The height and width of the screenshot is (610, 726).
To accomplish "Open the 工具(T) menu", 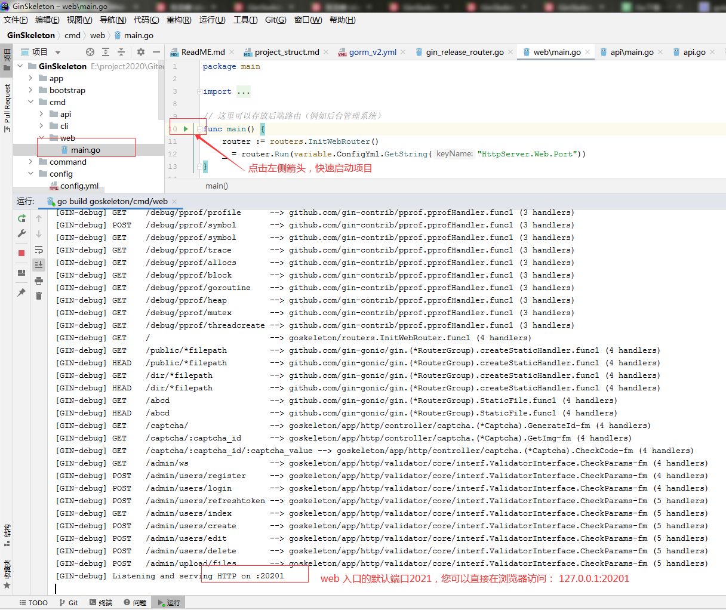I will click(245, 20).
